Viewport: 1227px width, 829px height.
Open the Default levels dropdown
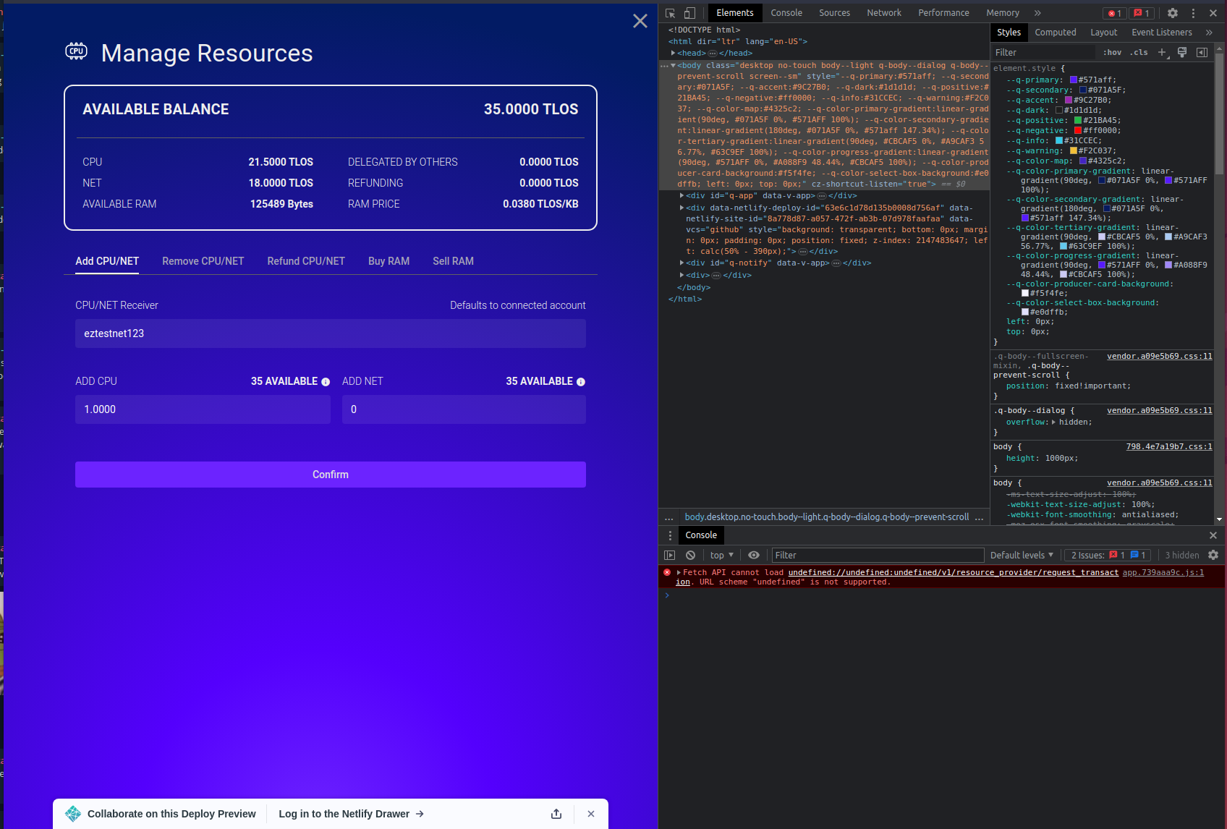click(1022, 555)
